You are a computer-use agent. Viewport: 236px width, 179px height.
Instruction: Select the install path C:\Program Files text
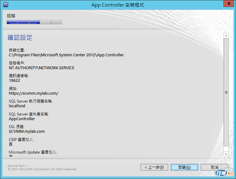point(66,55)
